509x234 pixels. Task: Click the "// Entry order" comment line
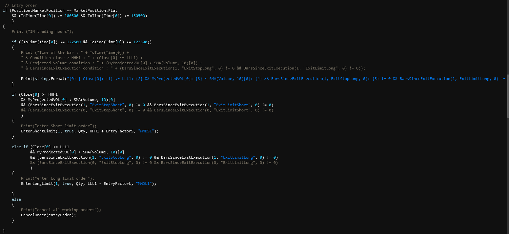pyautogui.click(x=21, y=5)
